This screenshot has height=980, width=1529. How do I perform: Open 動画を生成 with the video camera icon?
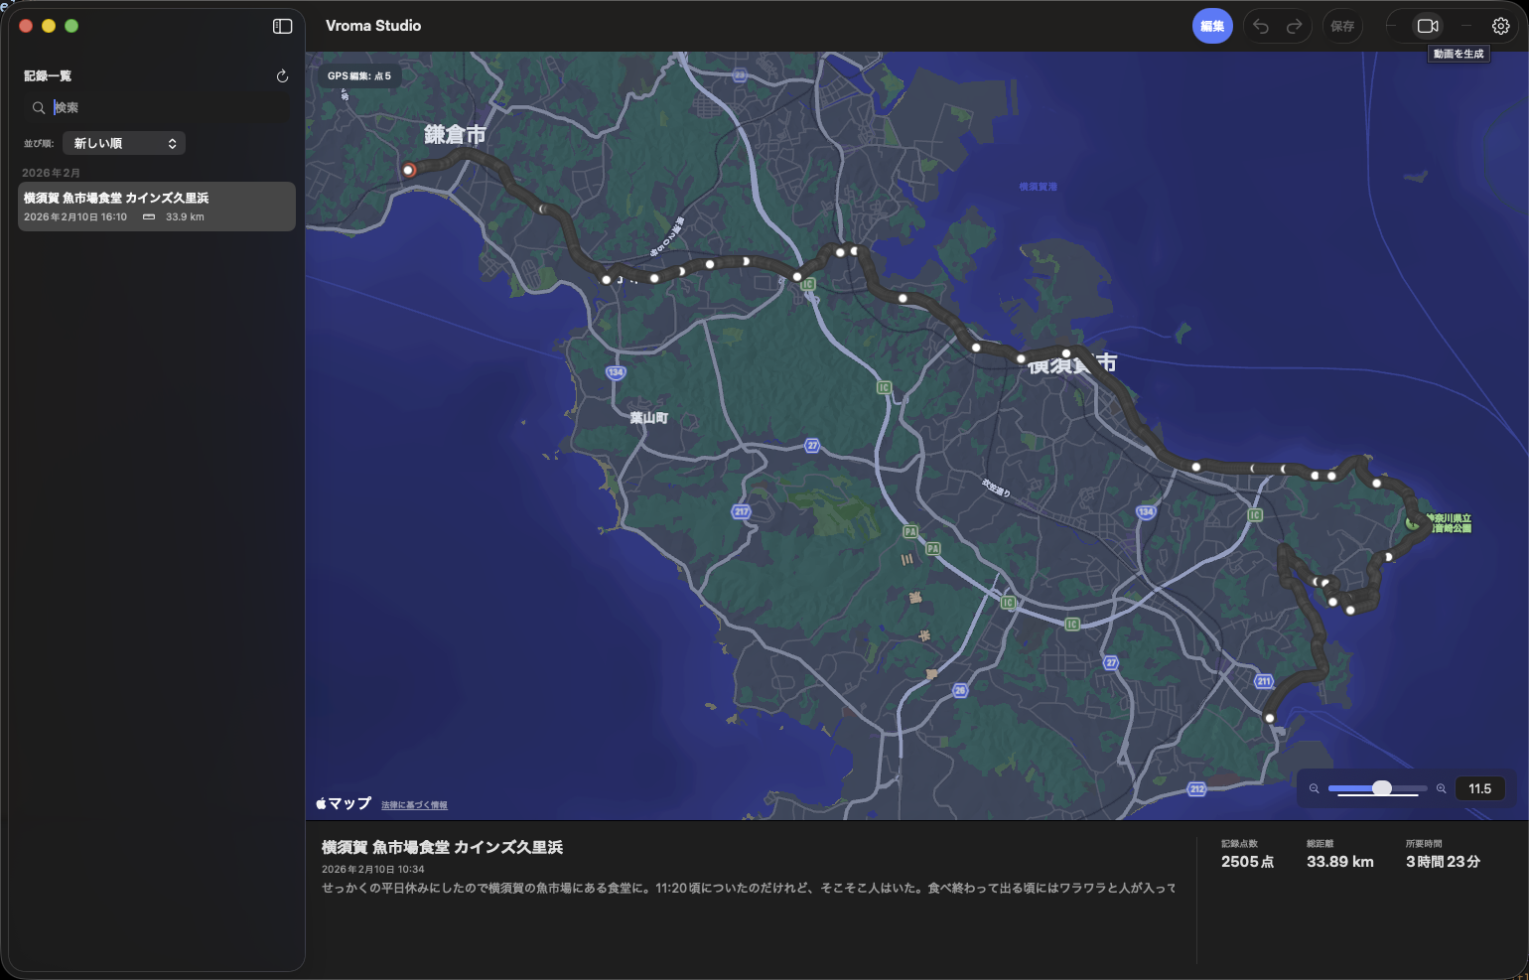click(x=1428, y=26)
